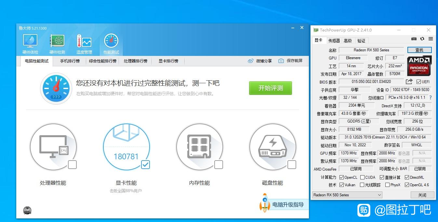Click the round avatar icon in Ludashi

coord(27,210)
